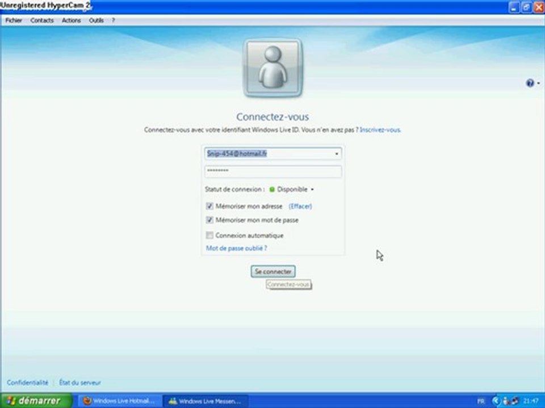Switch to Windows Live Messenger taskbar item
545x408 pixels.
pyautogui.click(x=206, y=401)
